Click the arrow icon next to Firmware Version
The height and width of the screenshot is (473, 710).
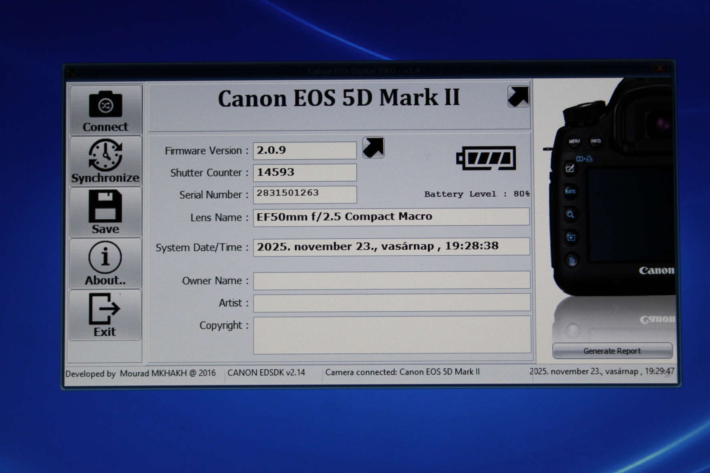click(373, 147)
